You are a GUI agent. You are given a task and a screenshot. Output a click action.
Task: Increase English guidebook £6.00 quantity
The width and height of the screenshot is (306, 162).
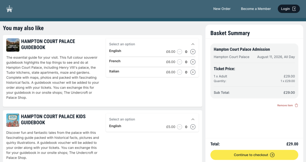[x=193, y=52]
